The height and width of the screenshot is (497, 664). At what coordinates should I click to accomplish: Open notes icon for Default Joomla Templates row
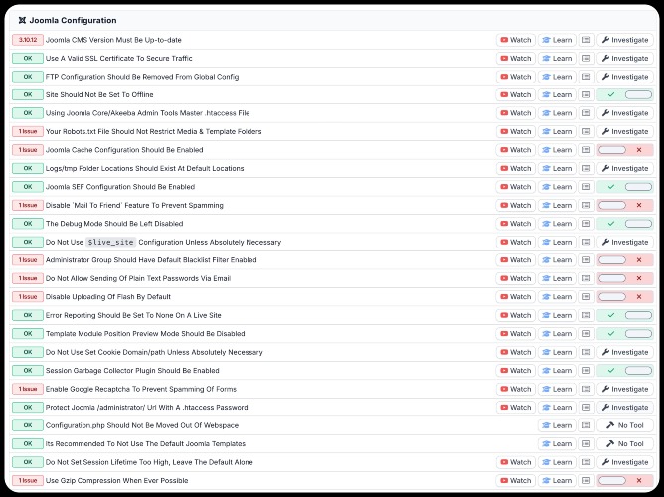[x=586, y=444]
